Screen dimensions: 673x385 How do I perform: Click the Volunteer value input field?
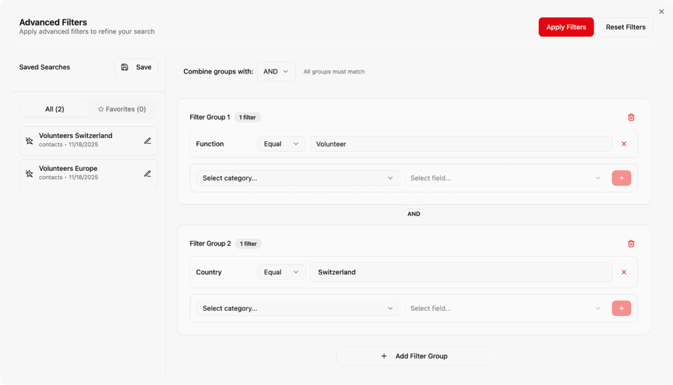[461, 144]
